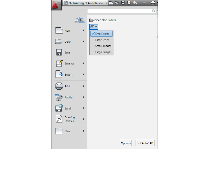Click the Save floppy icon in menu
The image size is (209, 173).
click(59, 52)
